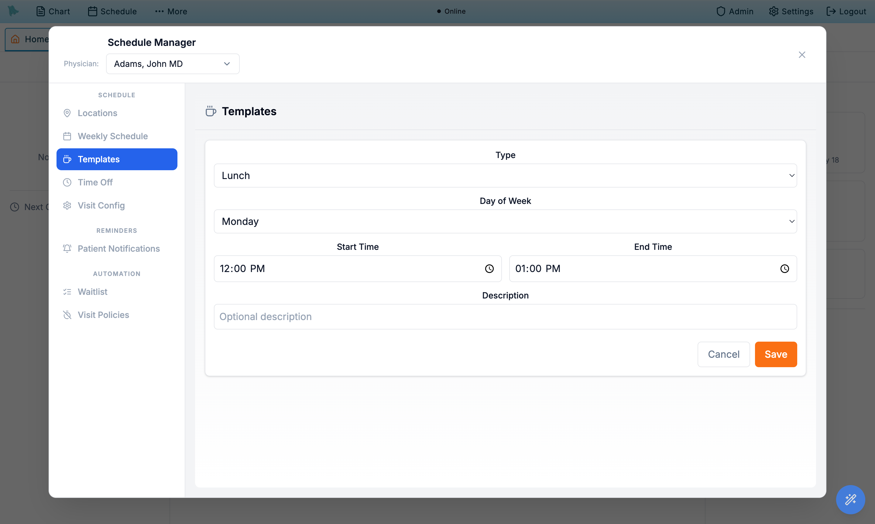Click the Locations pin icon

tap(67, 113)
